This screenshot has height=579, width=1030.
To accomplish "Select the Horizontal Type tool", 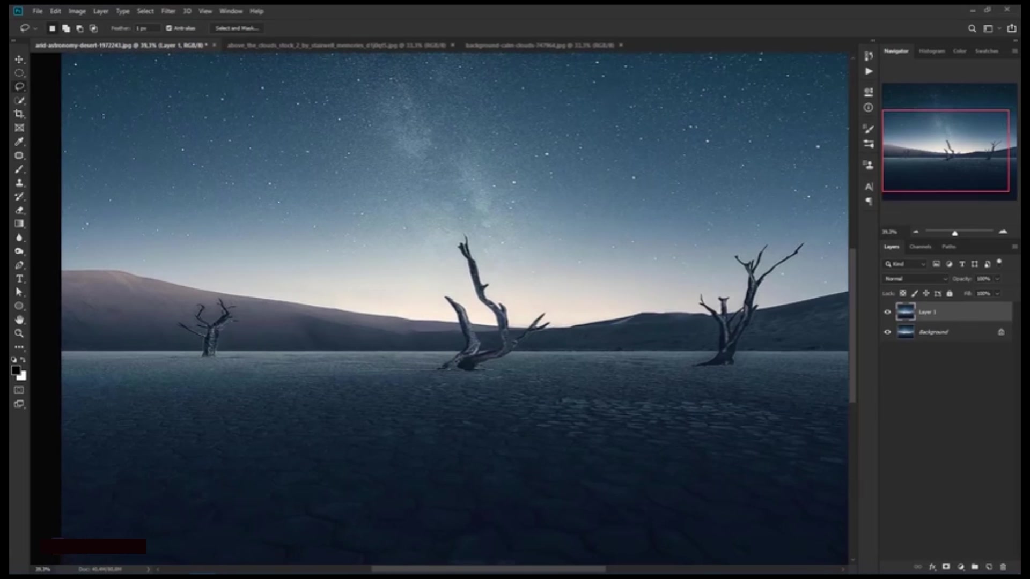I will click(x=19, y=279).
